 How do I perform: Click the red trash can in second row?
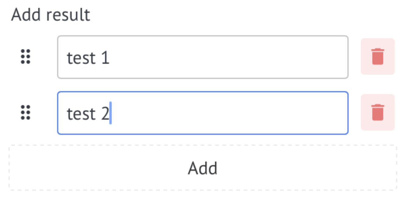pos(377,112)
